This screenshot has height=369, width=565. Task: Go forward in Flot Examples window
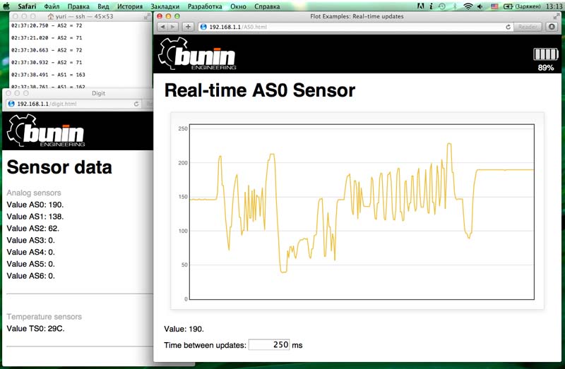pyautogui.click(x=173, y=27)
